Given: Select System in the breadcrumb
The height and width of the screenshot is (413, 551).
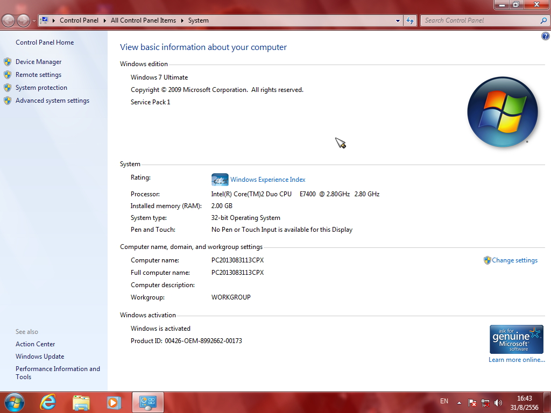Looking at the screenshot, I should pyautogui.click(x=198, y=20).
